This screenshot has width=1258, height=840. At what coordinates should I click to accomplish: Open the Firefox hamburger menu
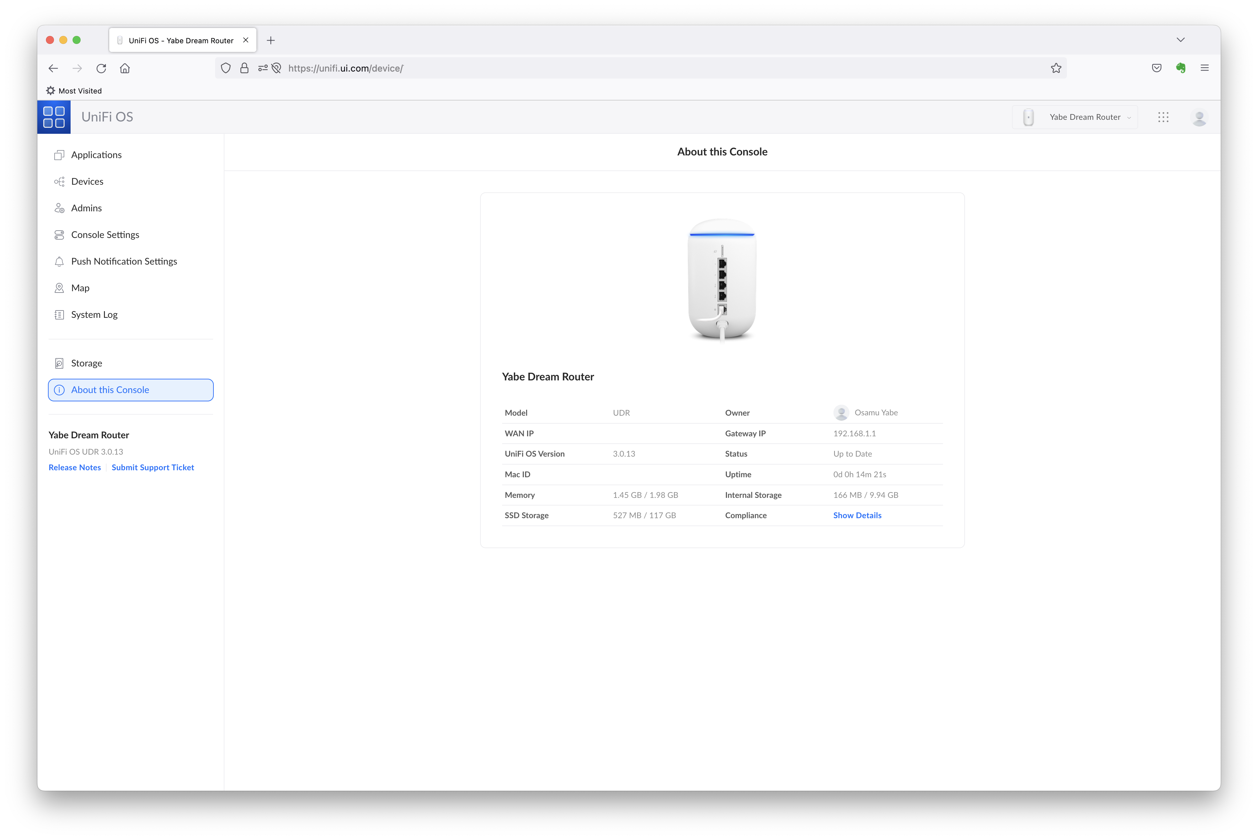(x=1204, y=68)
